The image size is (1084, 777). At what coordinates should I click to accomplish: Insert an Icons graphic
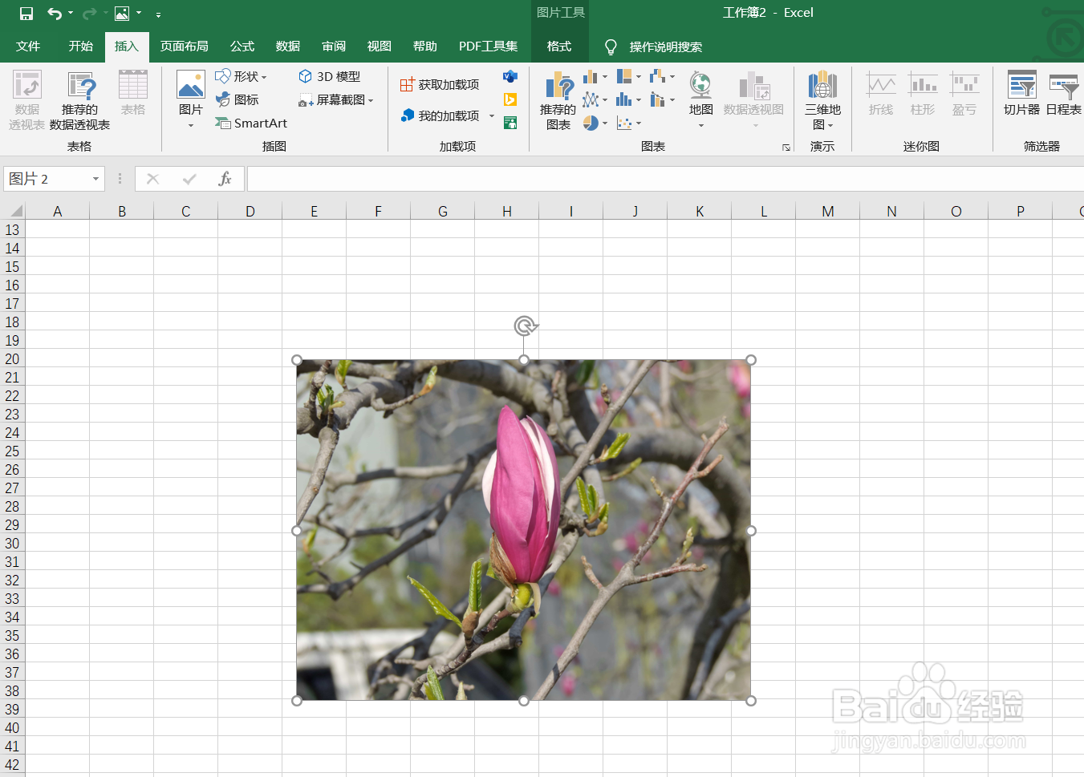coord(238,99)
